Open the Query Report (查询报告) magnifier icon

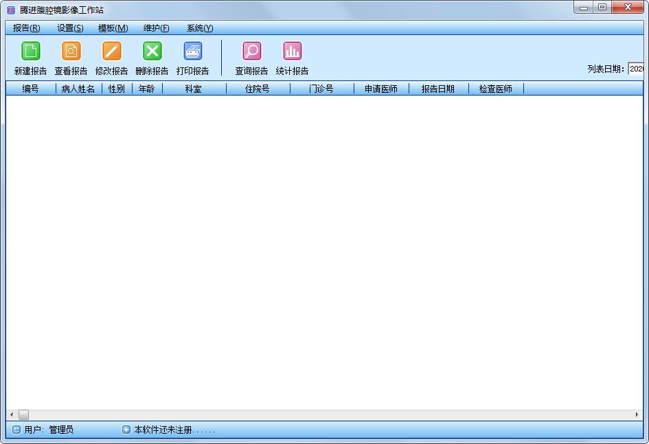pos(252,52)
